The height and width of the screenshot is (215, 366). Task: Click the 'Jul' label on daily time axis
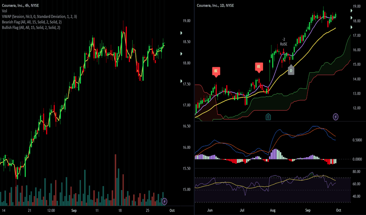tap(242, 210)
